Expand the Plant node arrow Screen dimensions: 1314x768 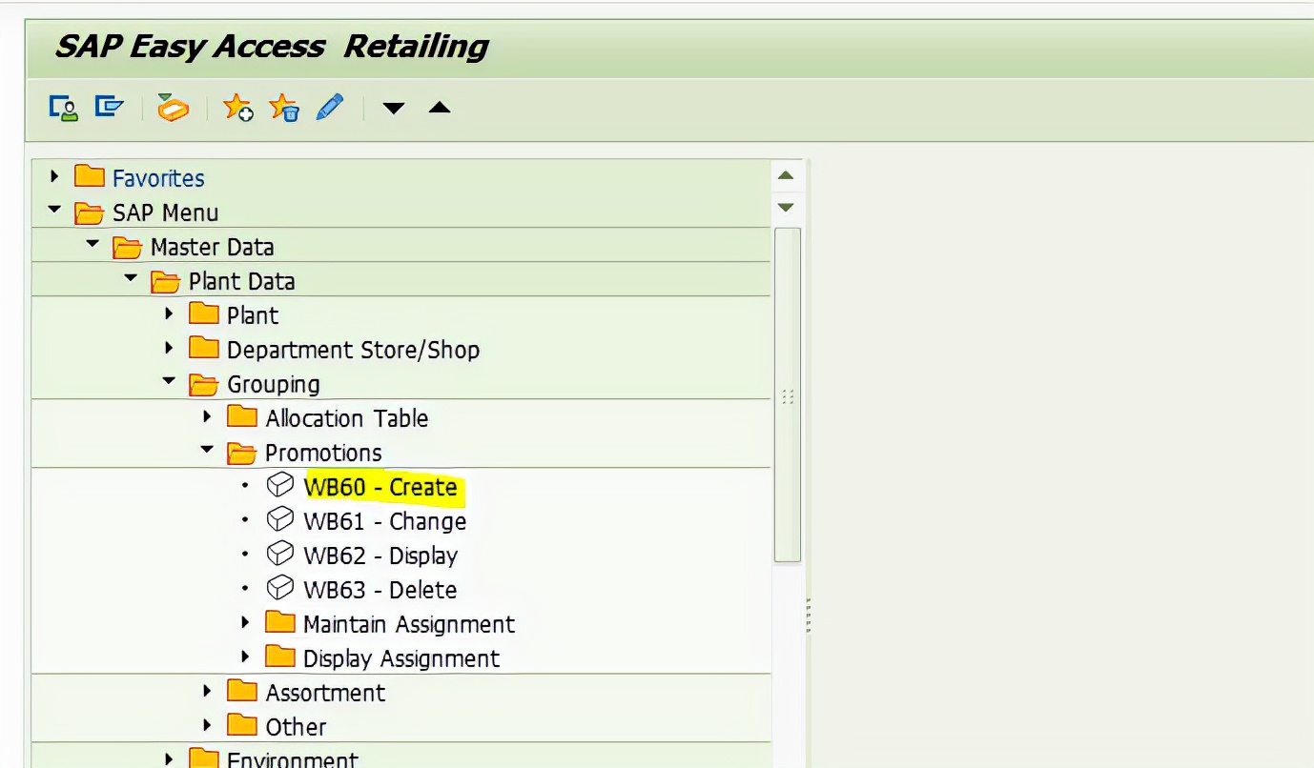coord(169,313)
